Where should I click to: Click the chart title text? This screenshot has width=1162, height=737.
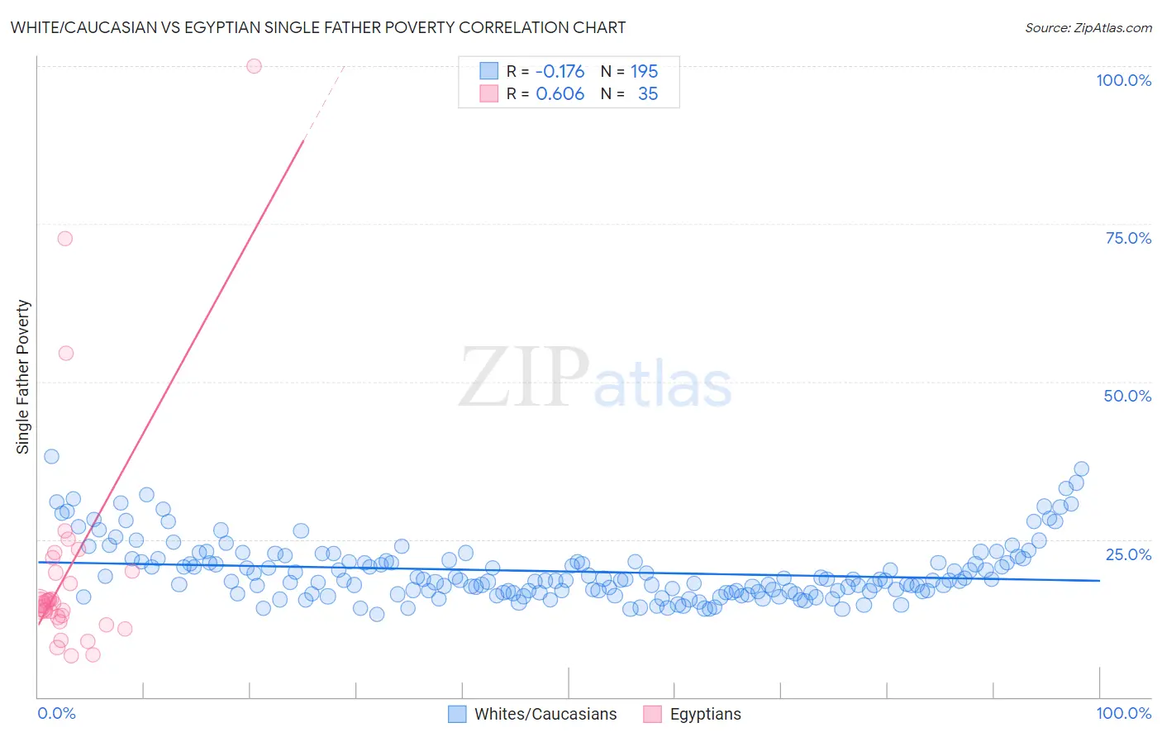pos(318,27)
